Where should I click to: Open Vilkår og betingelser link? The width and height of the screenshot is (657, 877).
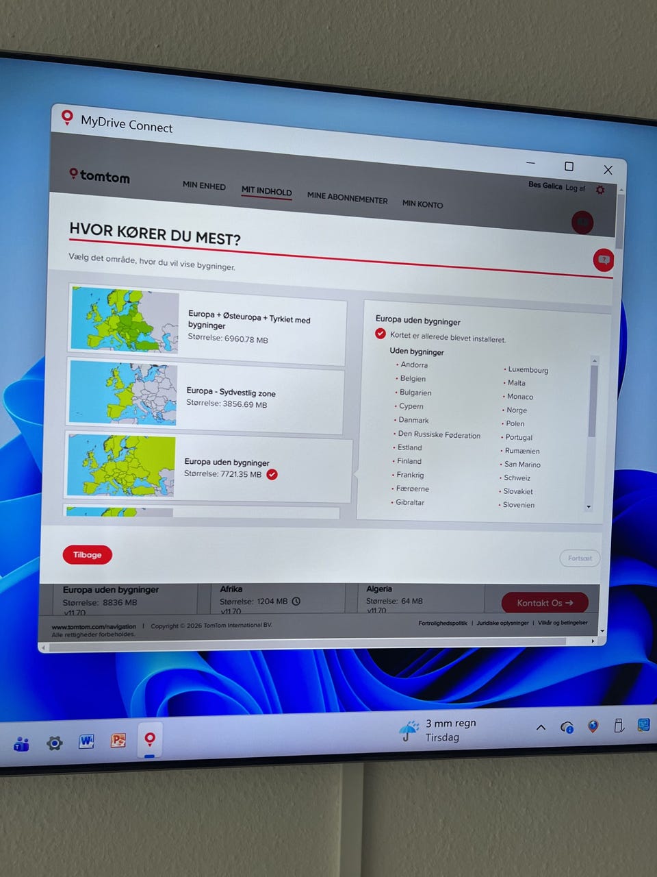pyautogui.click(x=563, y=623)
